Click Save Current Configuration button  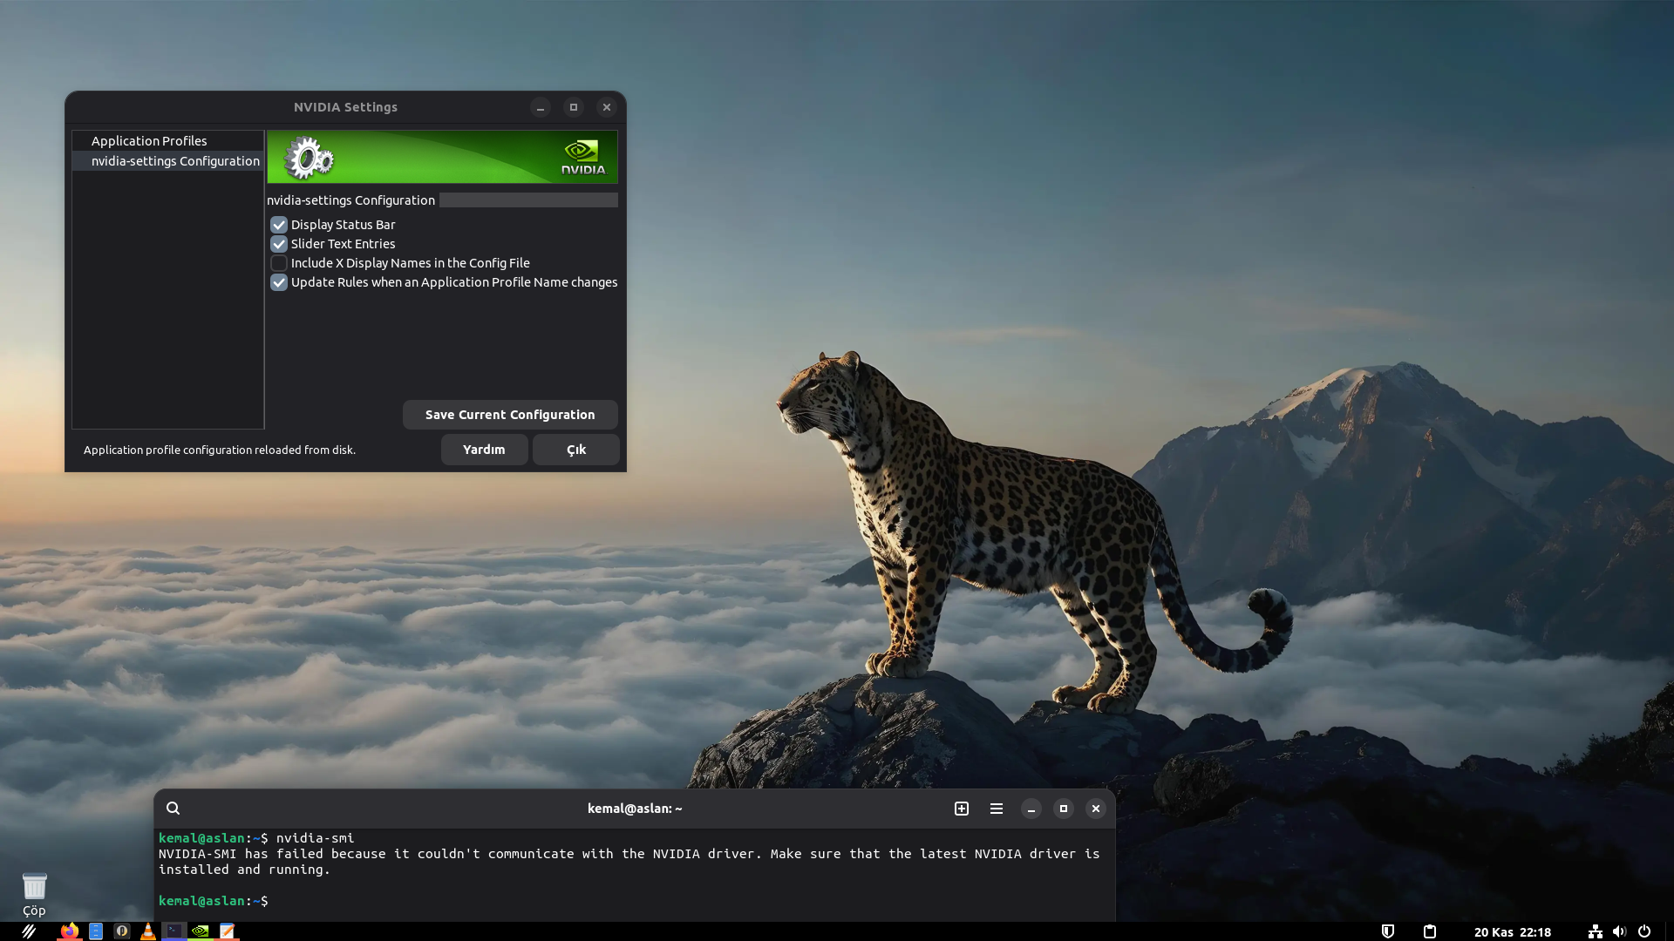click(510, 415)
